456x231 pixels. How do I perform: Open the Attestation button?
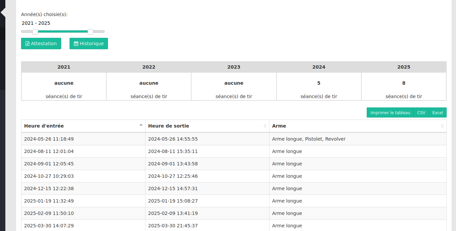41,44
